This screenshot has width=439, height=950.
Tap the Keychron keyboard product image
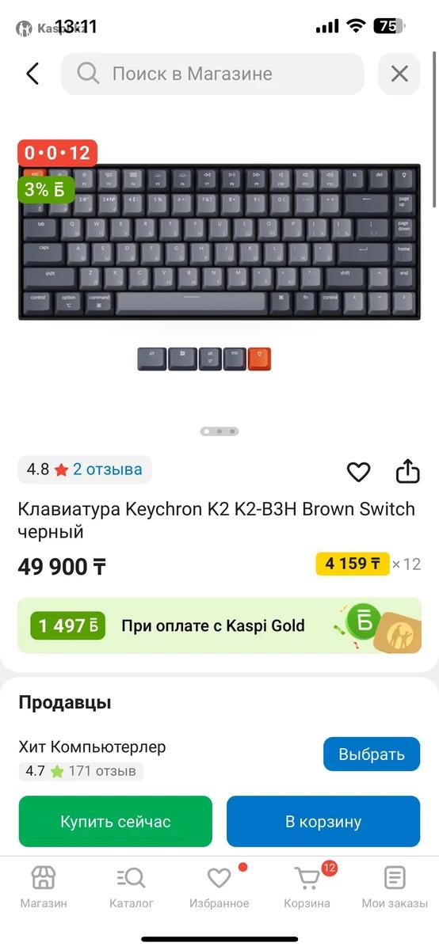click(219, 241)
